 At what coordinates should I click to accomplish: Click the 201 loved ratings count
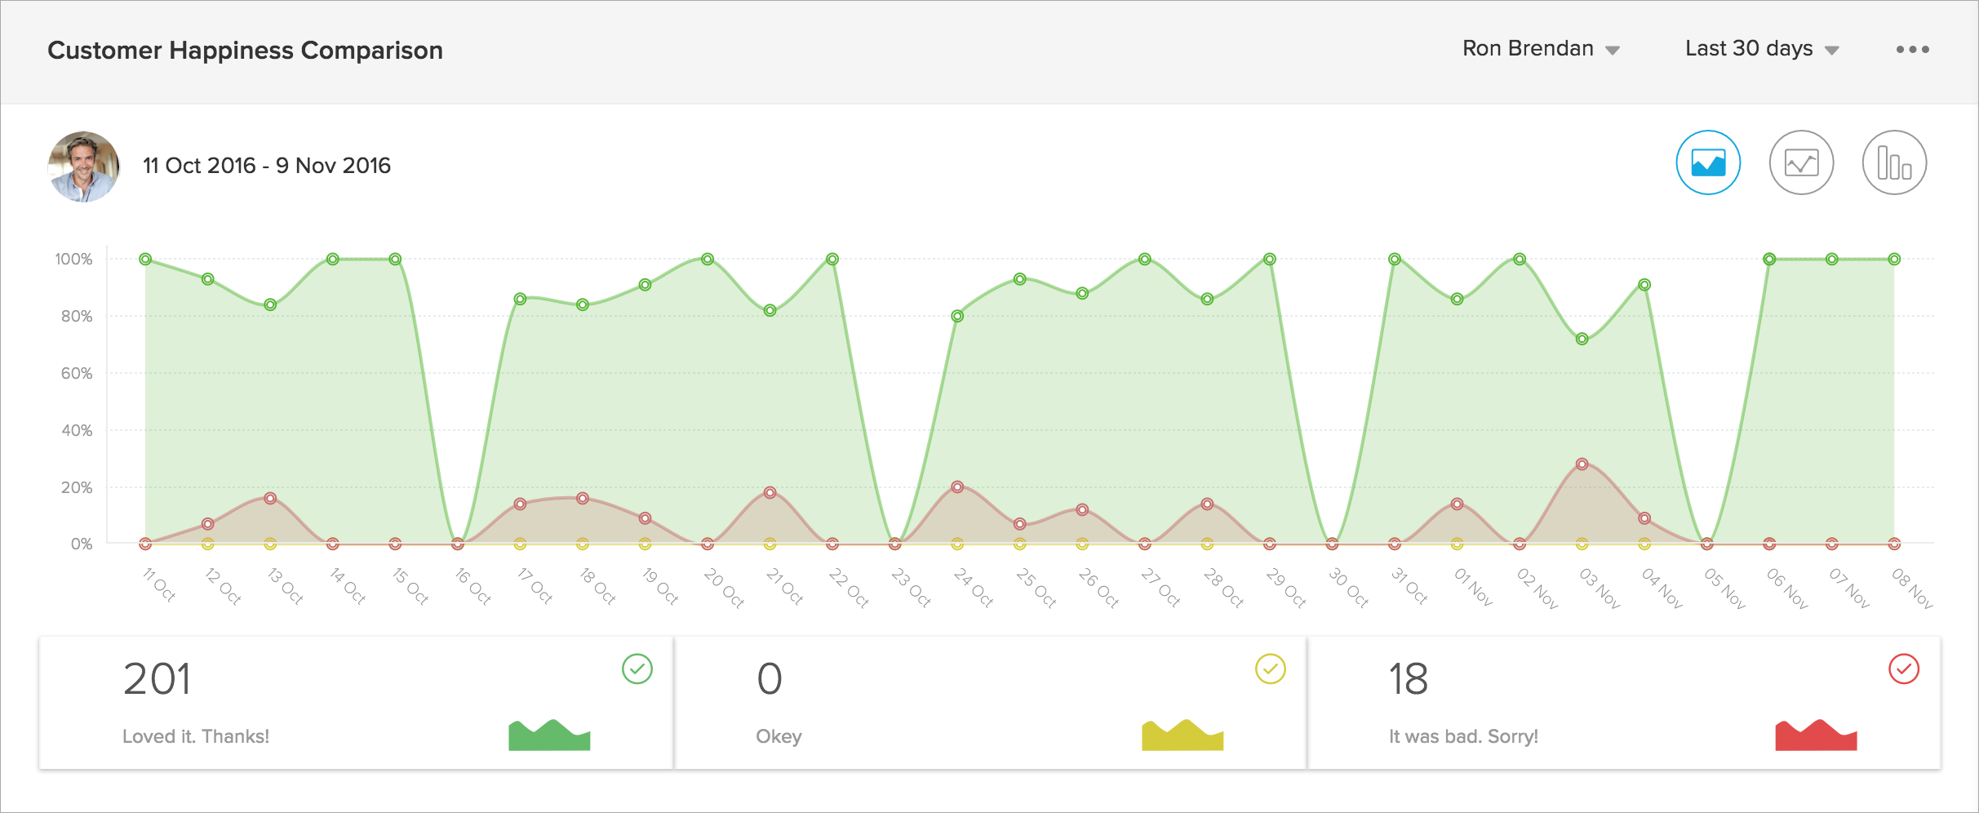pos(158,679)
